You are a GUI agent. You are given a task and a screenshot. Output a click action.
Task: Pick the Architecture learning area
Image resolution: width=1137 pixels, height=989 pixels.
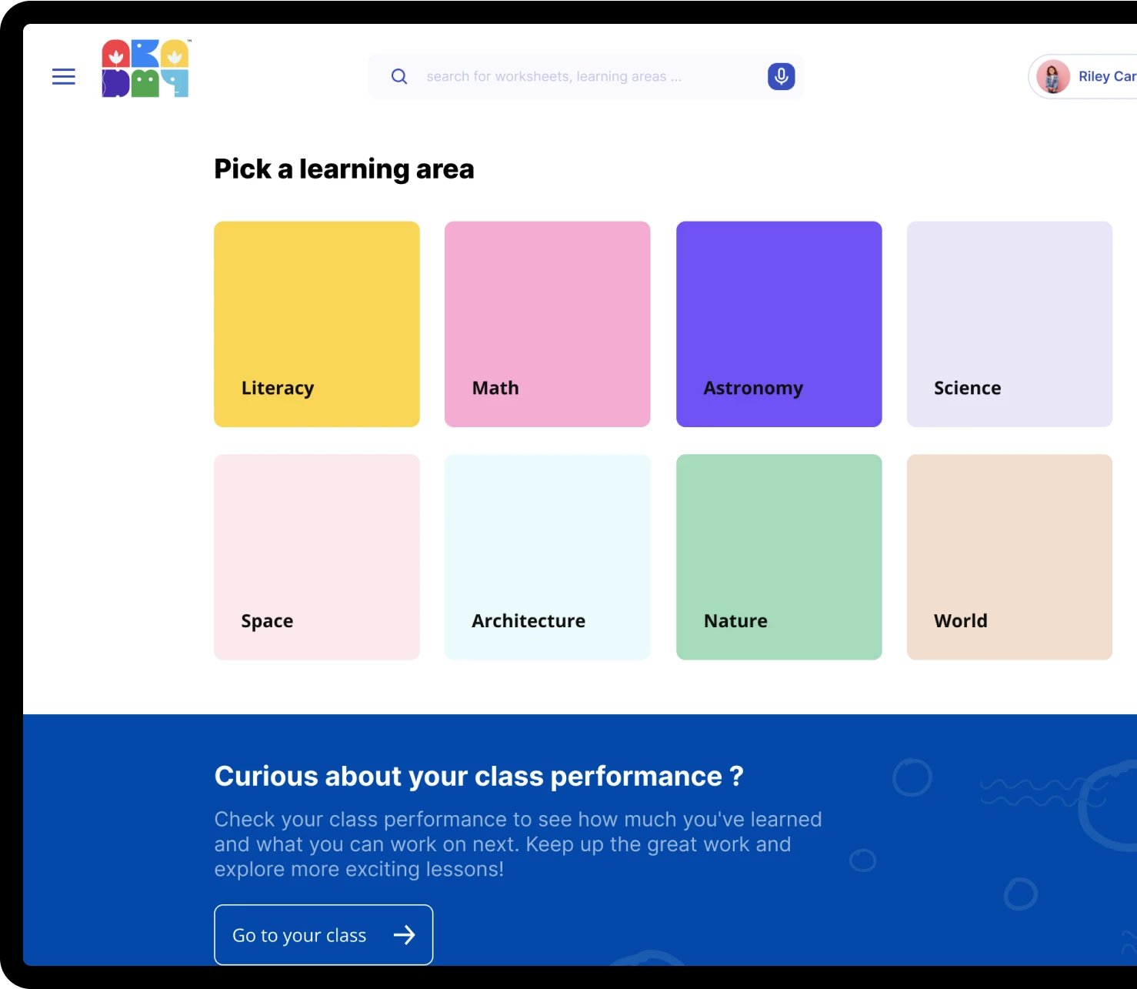point(548,556)
